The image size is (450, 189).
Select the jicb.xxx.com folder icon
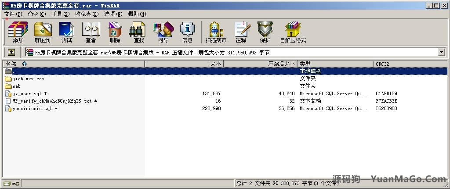click(x=8, y=79)
